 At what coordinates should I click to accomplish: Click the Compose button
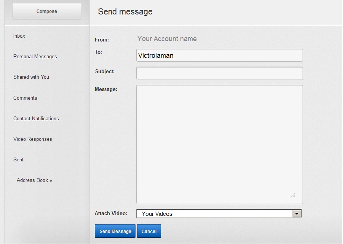click(46, 11)
